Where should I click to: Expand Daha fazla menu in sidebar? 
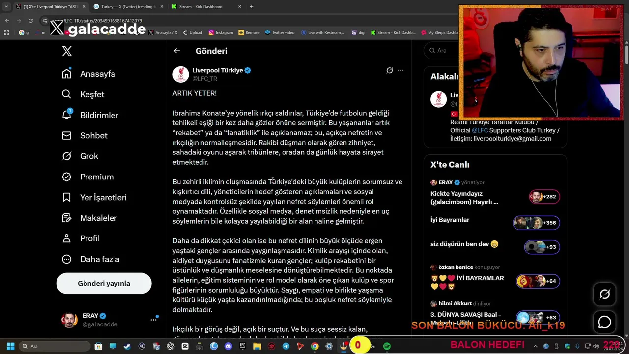click(90, 259)
